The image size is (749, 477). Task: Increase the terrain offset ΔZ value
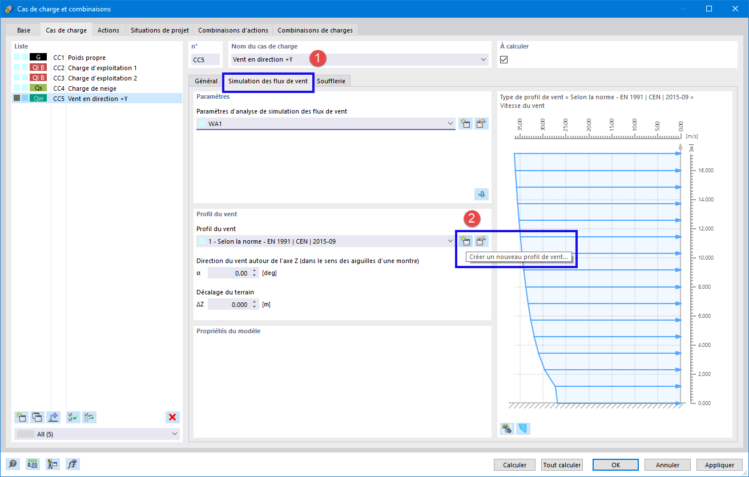[x=255, y=302]
